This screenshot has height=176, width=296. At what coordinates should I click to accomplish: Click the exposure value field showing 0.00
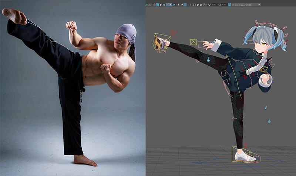(x=215, y=4)
